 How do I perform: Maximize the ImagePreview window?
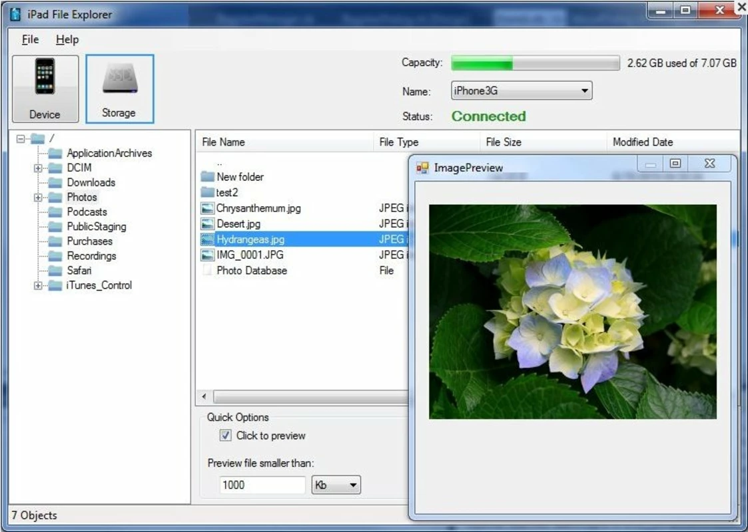pos(675,164)
